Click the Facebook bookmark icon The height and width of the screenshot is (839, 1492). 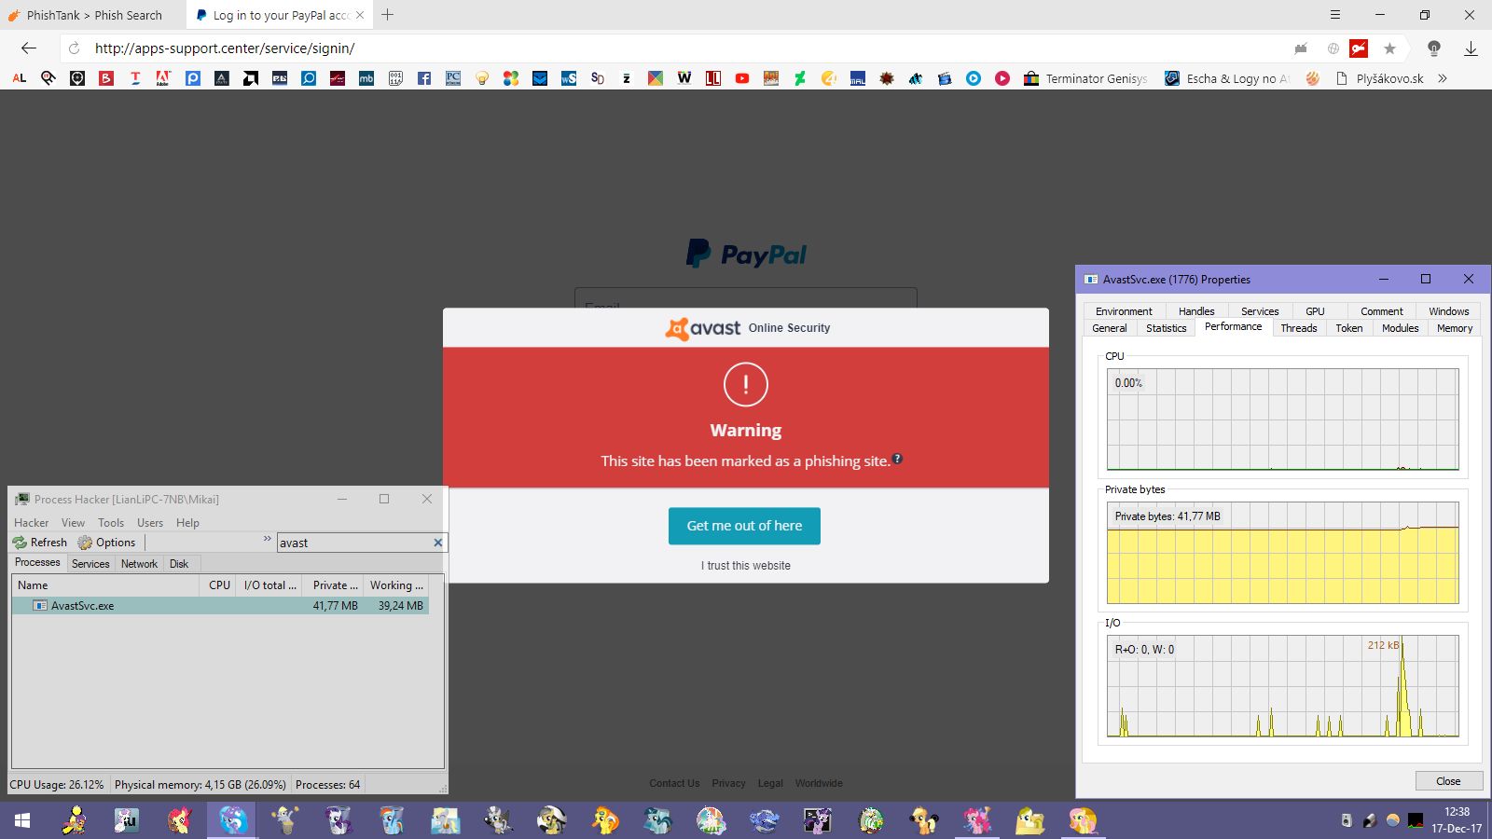point(424,78)
